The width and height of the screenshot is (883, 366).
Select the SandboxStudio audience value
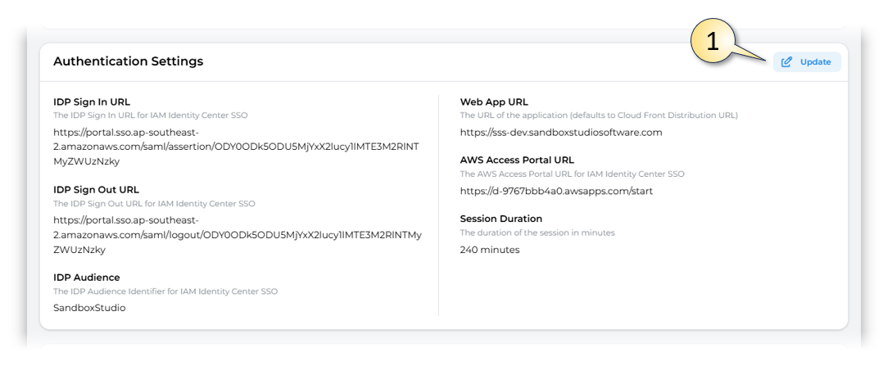tap(90, 308)
